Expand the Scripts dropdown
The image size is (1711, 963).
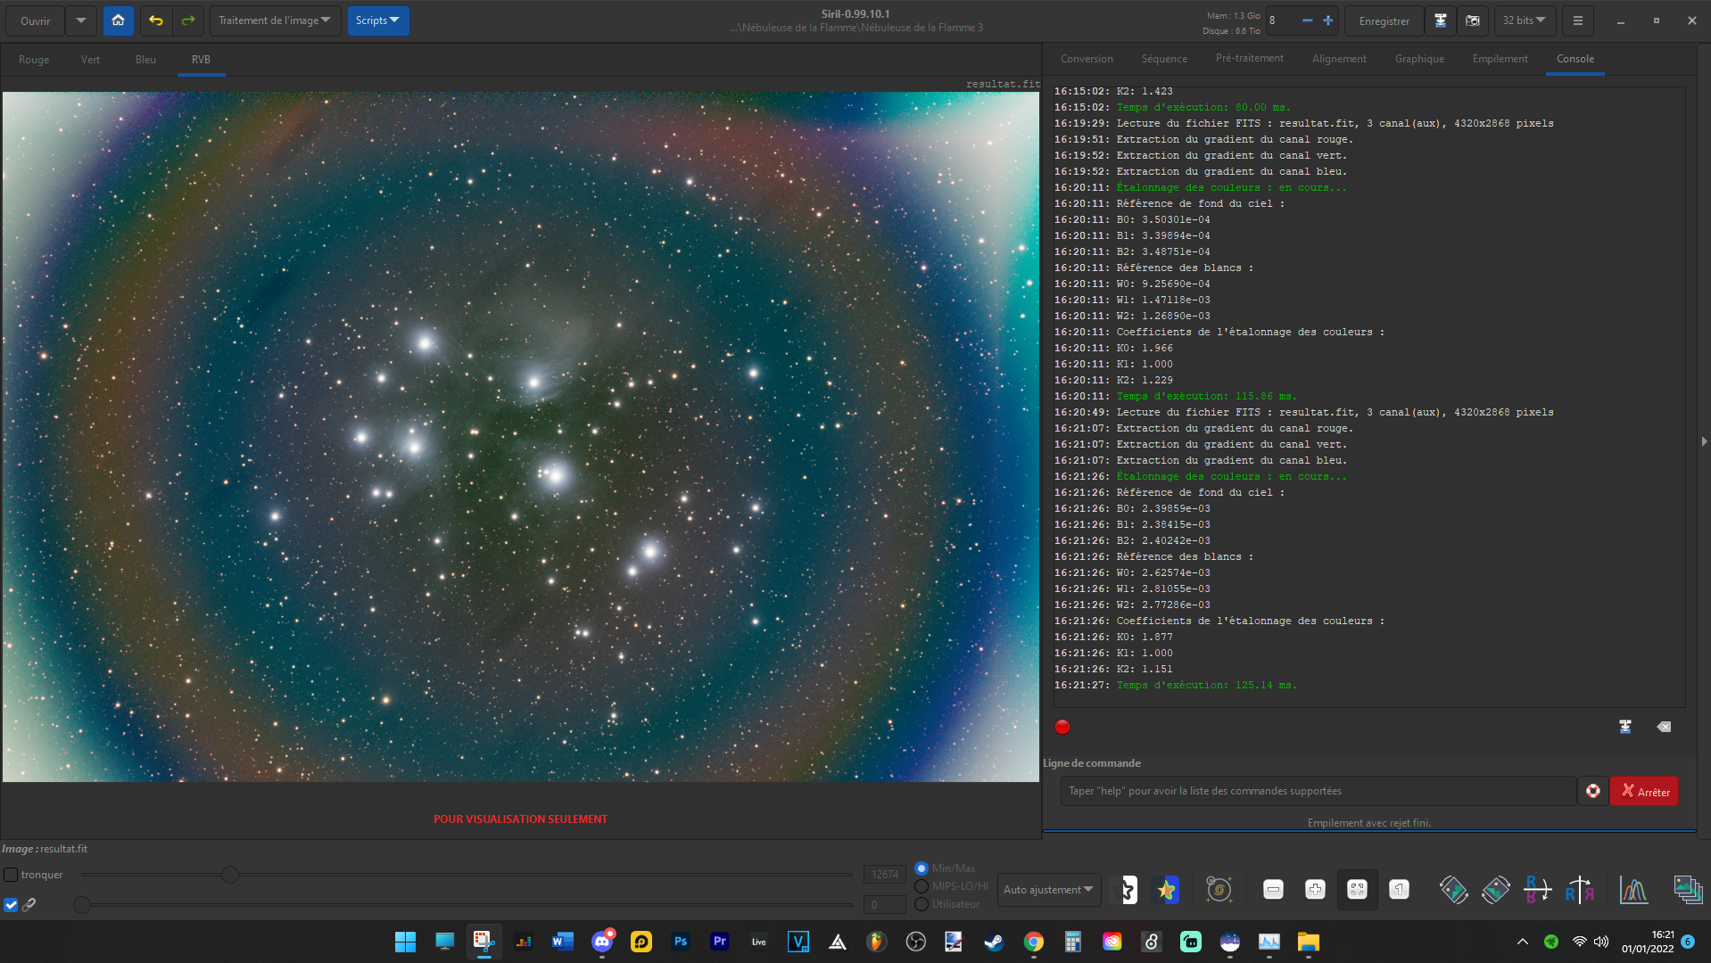point(377,21)
